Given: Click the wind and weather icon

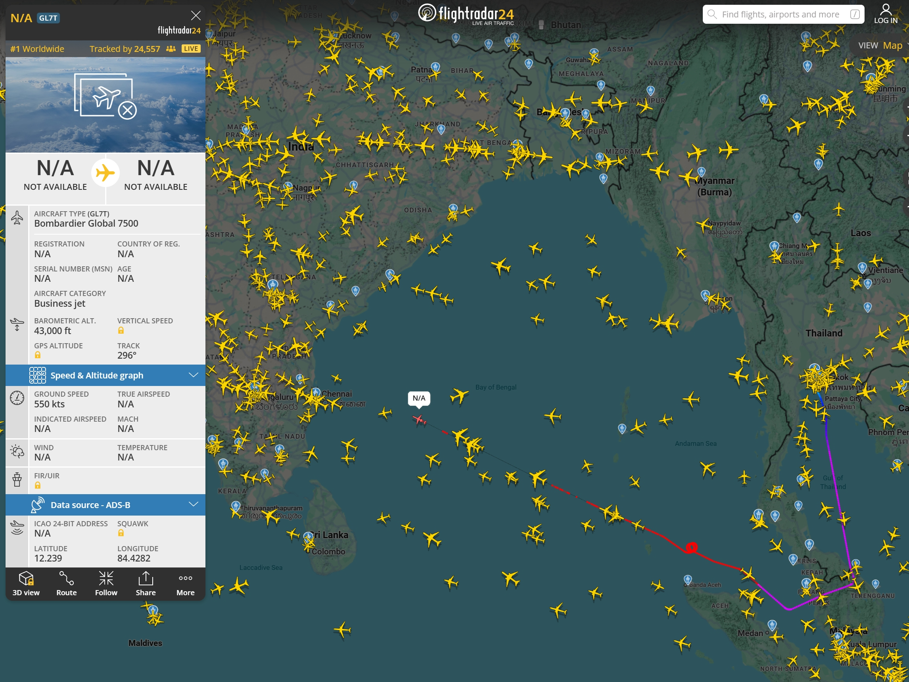Looking at the screenshot, I should [x=17, y=452].
